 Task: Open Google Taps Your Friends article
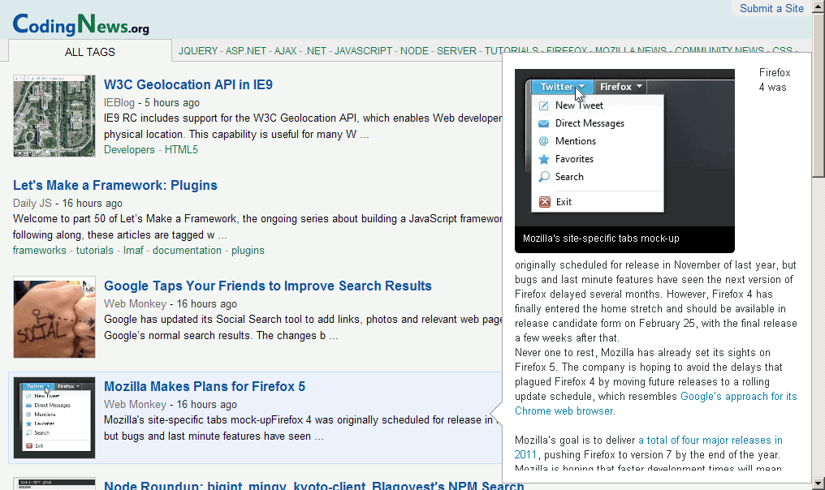268,286
